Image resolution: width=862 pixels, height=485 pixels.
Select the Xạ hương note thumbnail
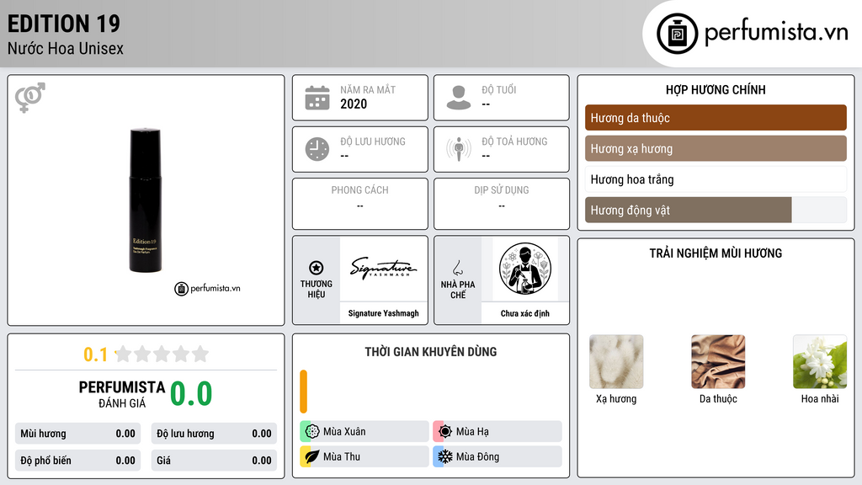(616, 362)
